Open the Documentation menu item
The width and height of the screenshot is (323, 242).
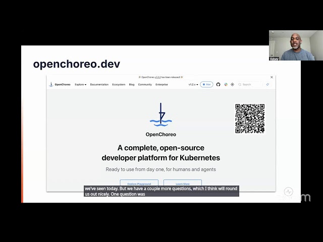pos(99,85)
